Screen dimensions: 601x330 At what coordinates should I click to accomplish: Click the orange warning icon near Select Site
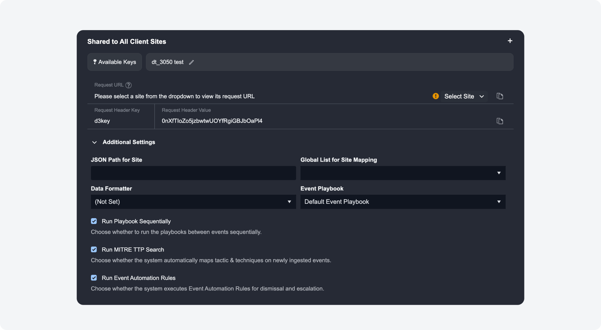tap(436, 96)
